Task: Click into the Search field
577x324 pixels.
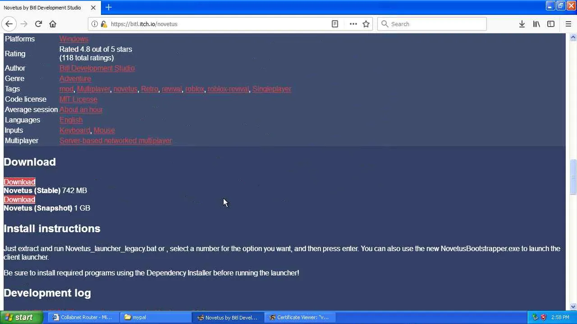Action: tap(432, 24)
